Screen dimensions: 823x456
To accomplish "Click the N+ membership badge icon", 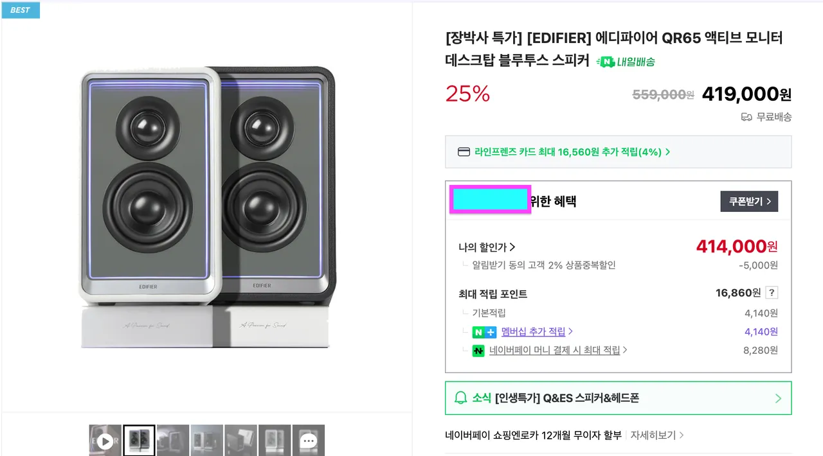I will [x=484, y=332].
